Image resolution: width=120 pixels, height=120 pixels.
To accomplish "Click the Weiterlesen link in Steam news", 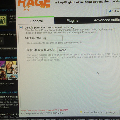I will click(4, 107).
